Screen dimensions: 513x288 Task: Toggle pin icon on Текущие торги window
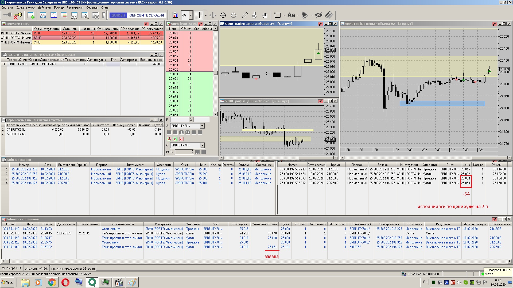coord(146,24)
